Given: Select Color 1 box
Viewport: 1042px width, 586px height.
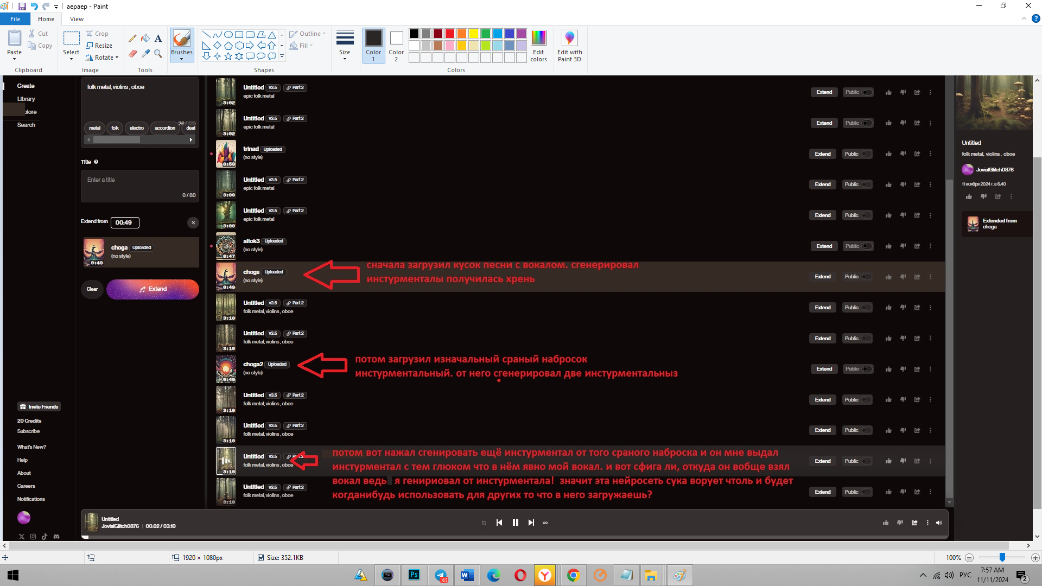Looking at the screenshot, I should click(x=373, y=46).
